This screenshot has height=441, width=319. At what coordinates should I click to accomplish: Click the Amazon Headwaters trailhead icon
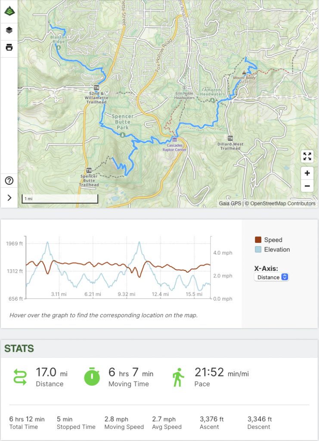[x=213, y=100]
